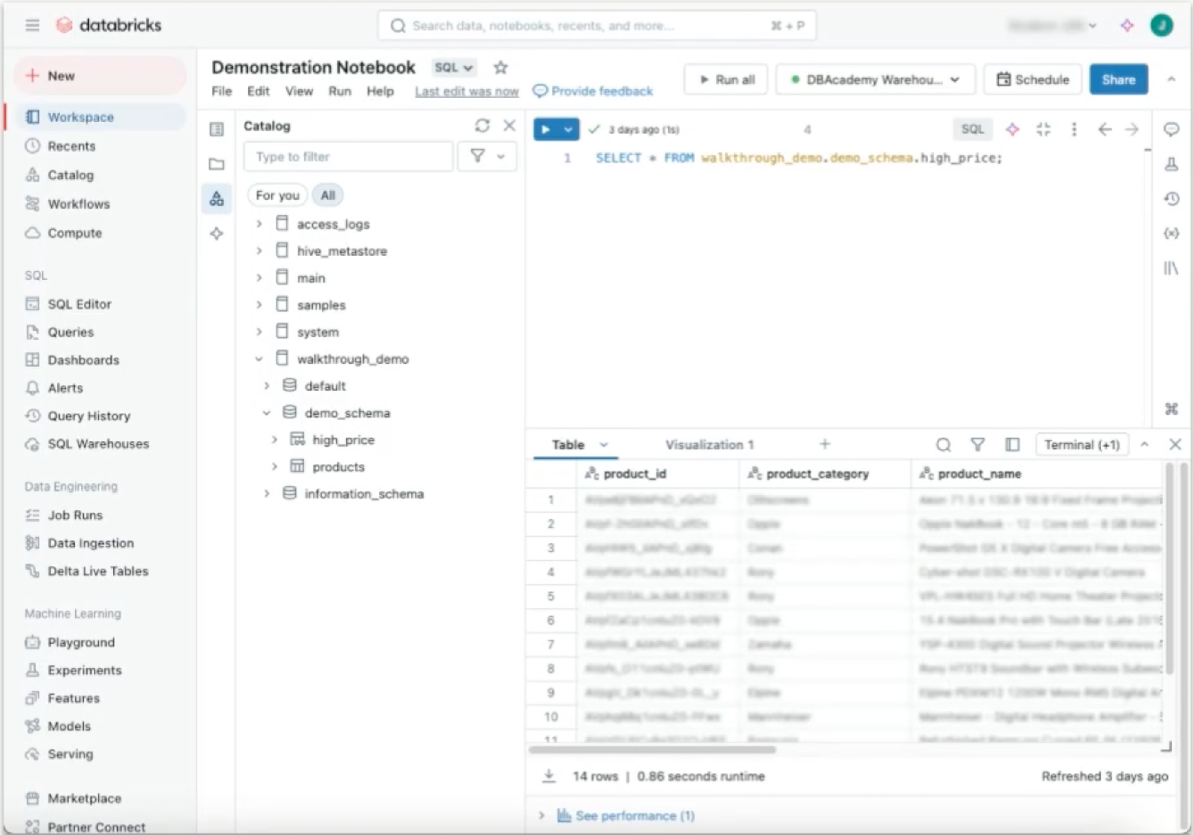The image size is (1193, 835).
Task: Open the hamburger sidebar menu
Action: point(32,25)
